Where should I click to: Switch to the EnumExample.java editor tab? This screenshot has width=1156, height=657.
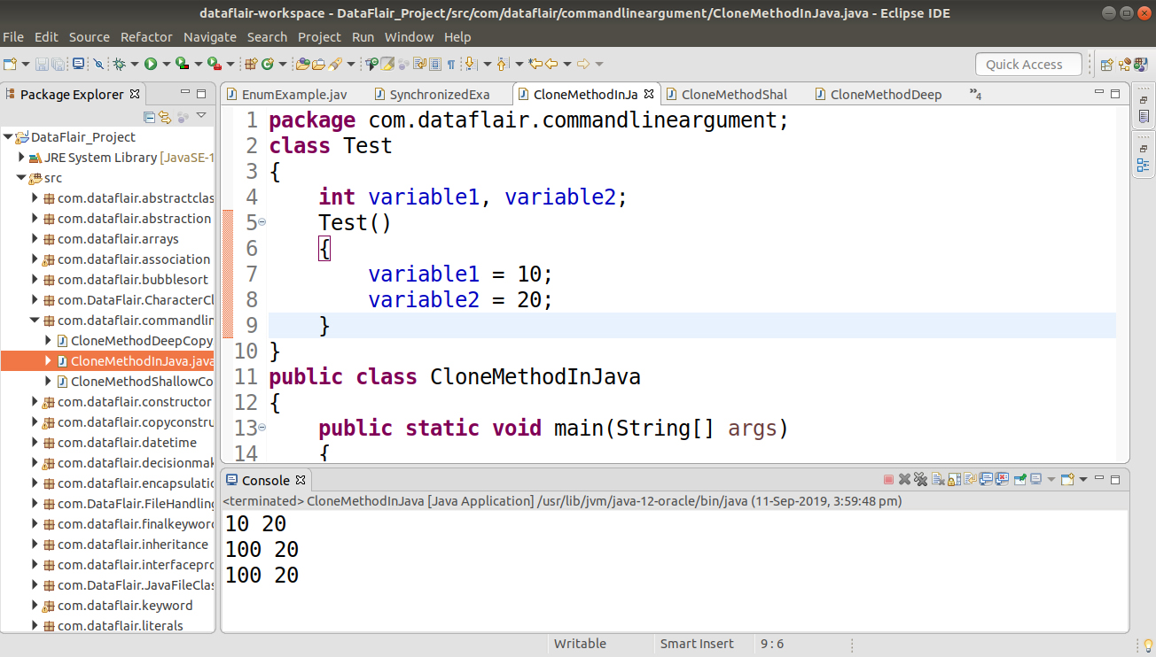click(x=286, y=94)
